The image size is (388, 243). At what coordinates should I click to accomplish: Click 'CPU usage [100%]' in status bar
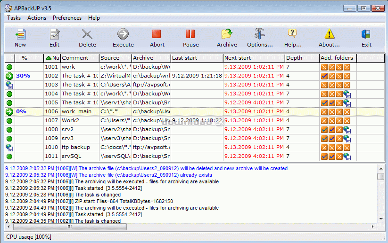29,237
